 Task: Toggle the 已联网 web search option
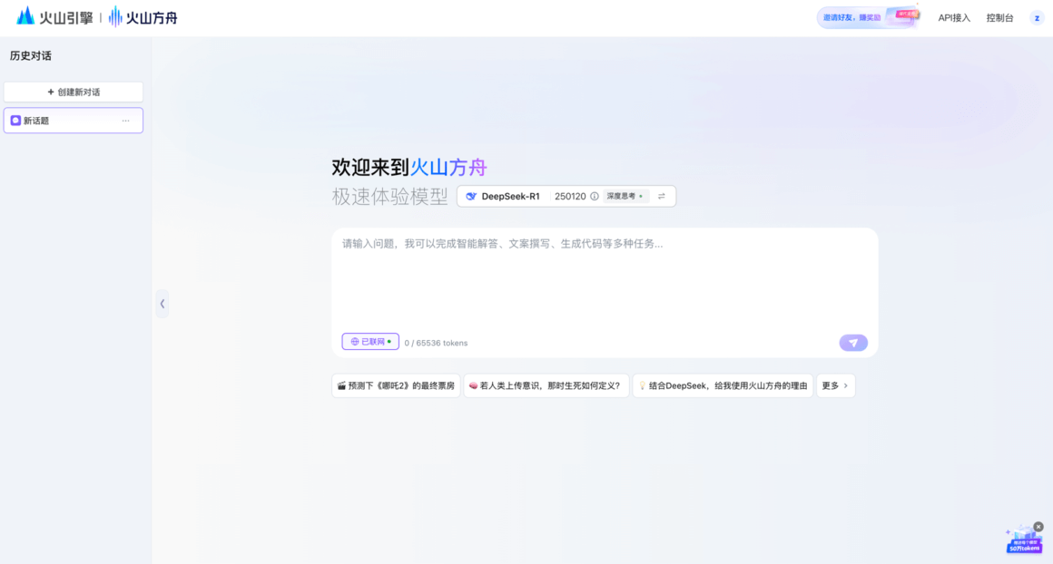(x=370, y=342)
